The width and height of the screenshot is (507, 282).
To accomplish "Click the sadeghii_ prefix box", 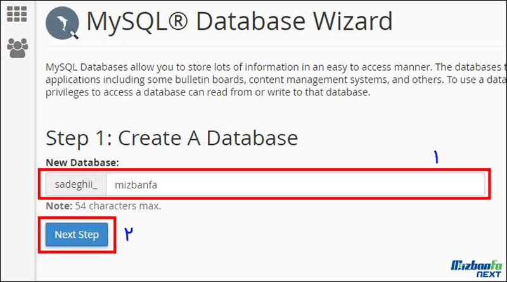I will (x=76, y=185).
